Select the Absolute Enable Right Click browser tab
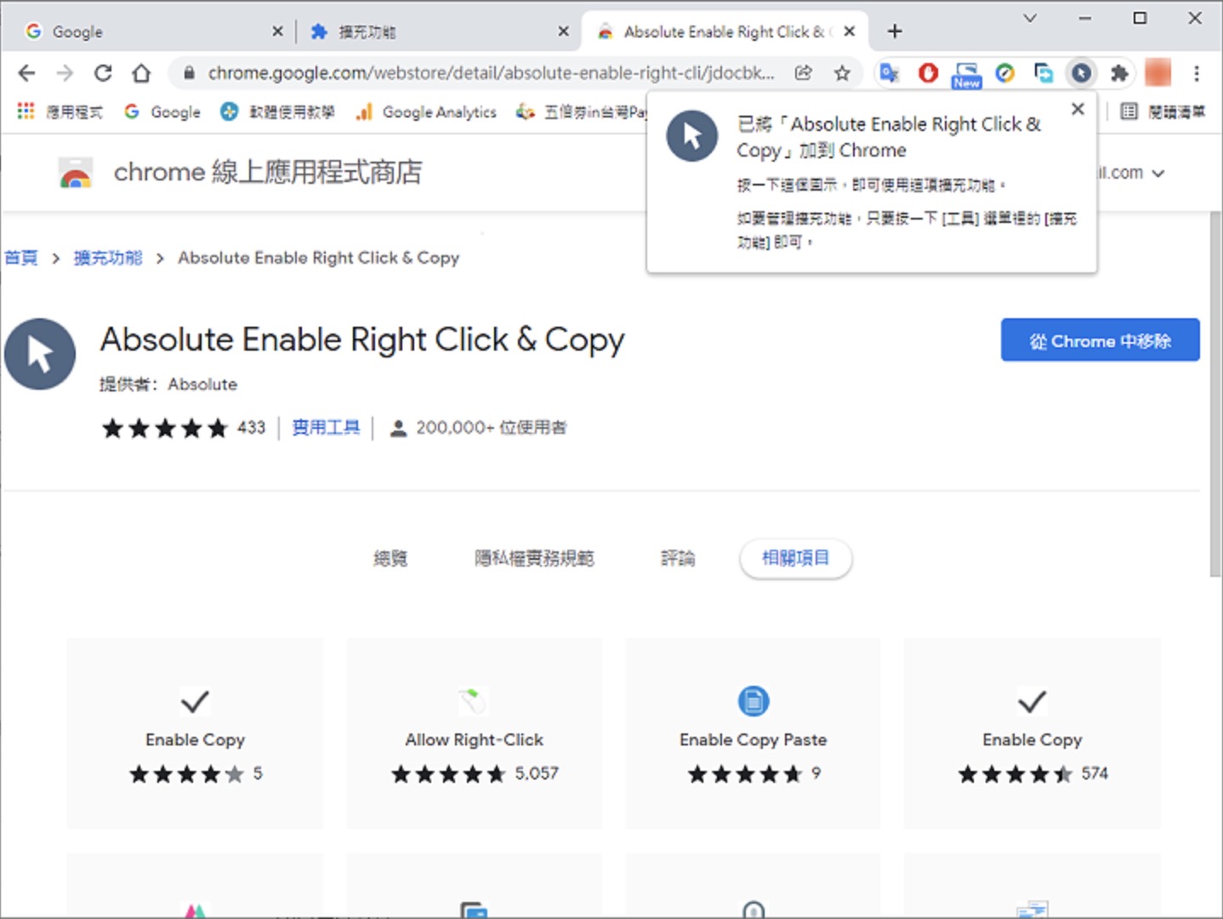Viewport: 1223px width, 919px height. click(x=725, y=31)
